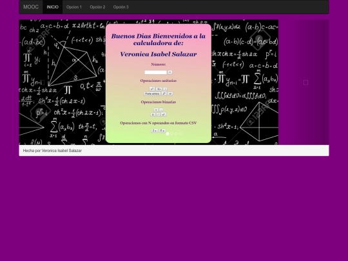This screenshot has height=261, width=348.
Task: Open Opcion 1 in the navbar
Action: click(x=74, y=7)
